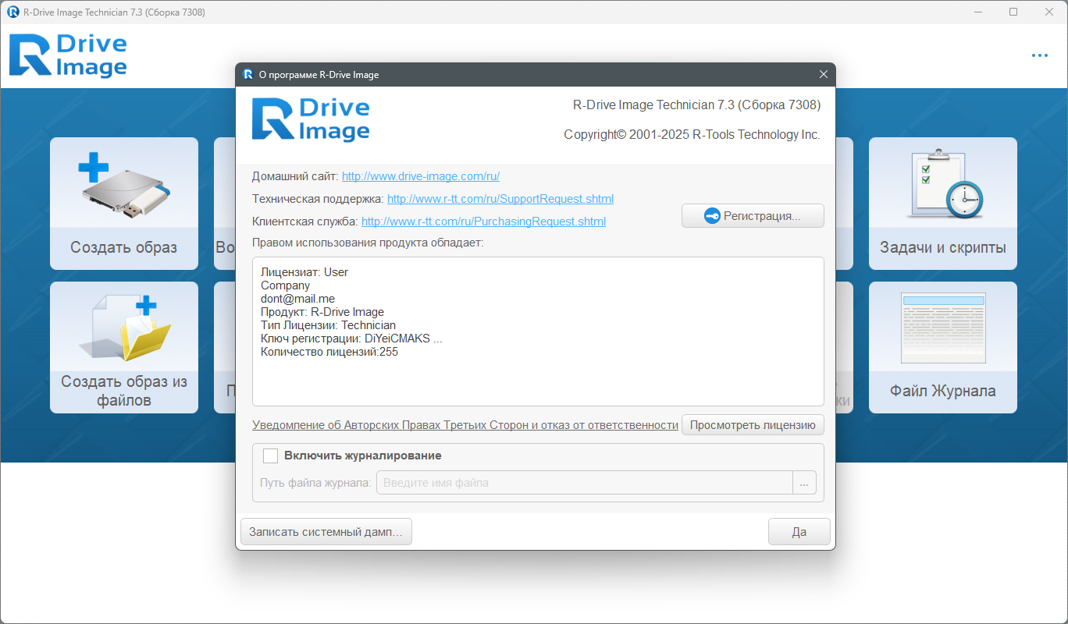Click the log file path input field
This screenshot has height=624, width=1068.
[x=585, y=483]
